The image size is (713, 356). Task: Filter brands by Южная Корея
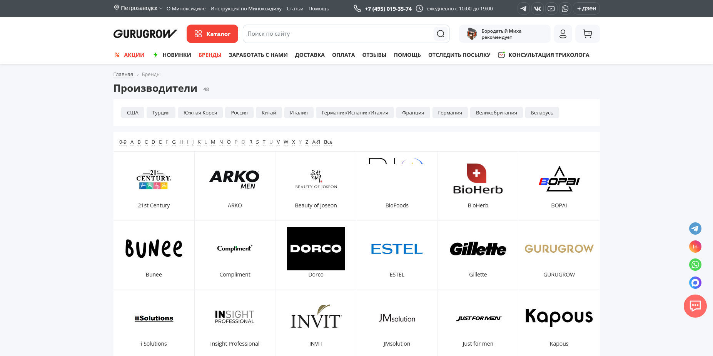coord(200,113)
